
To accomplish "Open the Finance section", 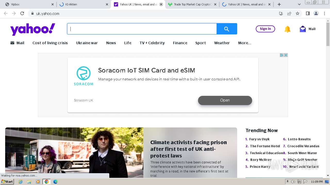I will point(180,43).
